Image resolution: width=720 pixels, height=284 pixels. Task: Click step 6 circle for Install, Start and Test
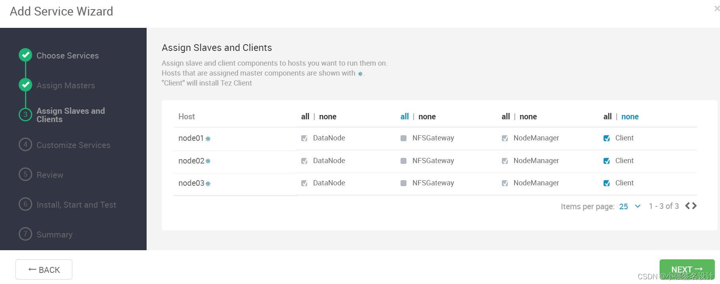click(25, 204)
